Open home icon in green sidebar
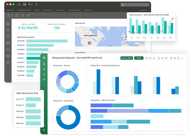Screen dimensions: 191x136 44,64
